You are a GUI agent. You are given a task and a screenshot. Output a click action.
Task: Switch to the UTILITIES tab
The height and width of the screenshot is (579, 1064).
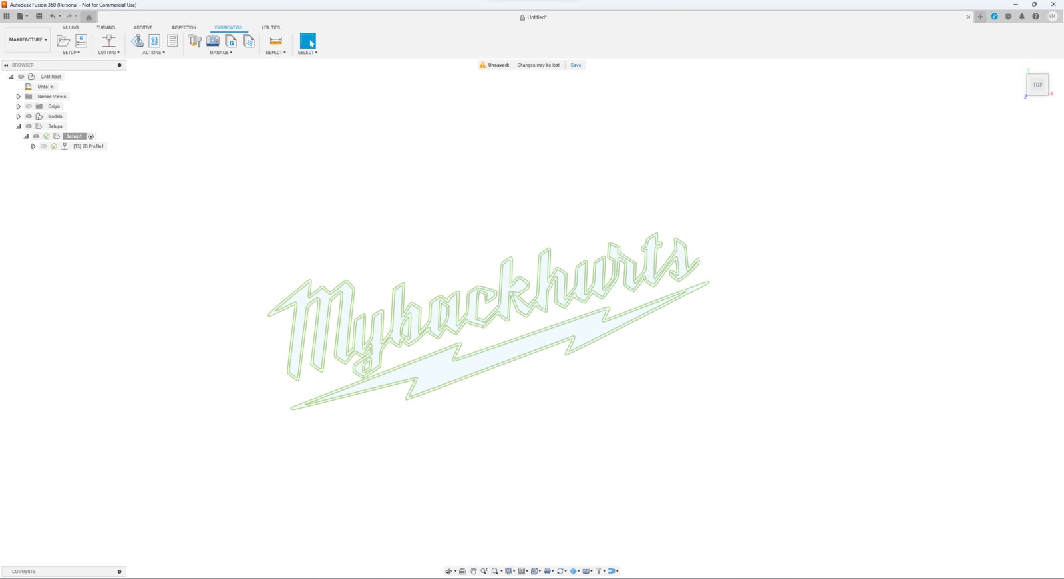(x=271, y=27)
